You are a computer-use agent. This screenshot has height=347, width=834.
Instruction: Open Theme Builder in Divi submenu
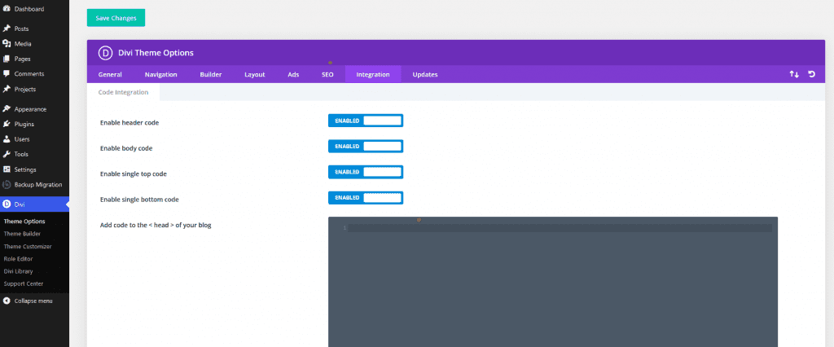click(22, 234)
